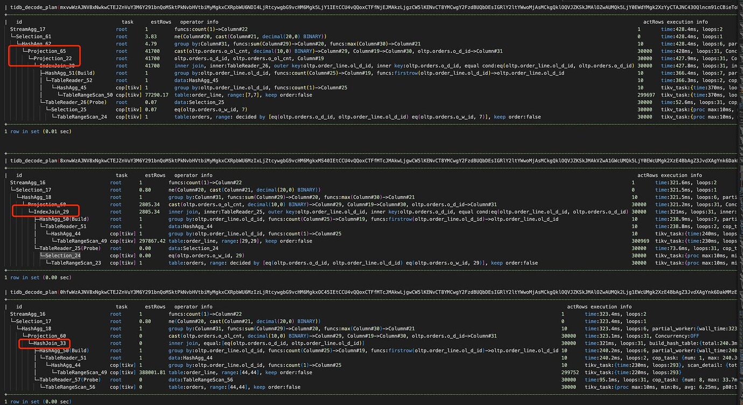This screenshot has height=405, width=743.
Task: Select the HashJoin_33 operator id
Action: tap(50, 343)
